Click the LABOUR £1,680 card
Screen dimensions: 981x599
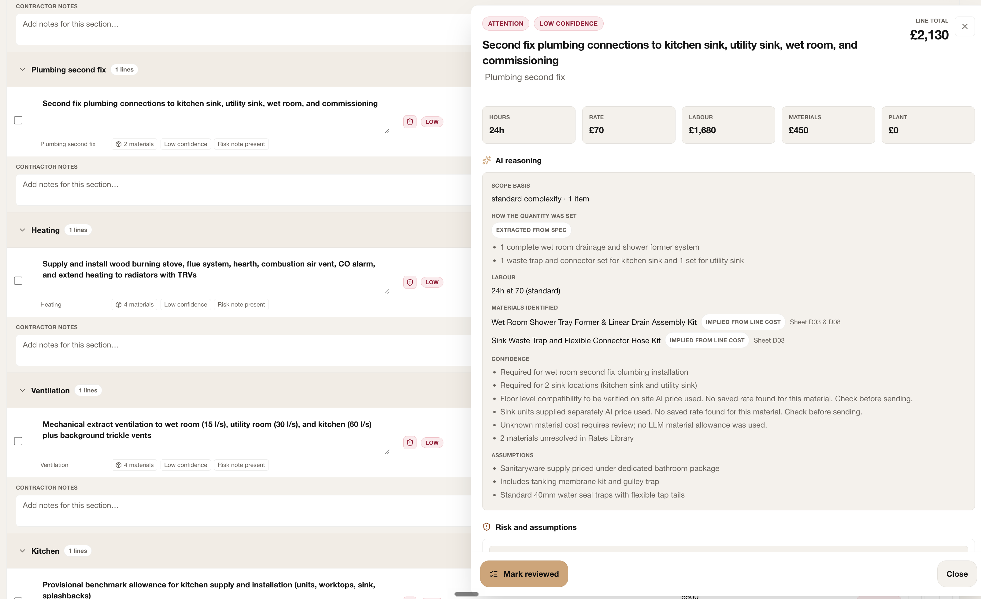[728, 125]
